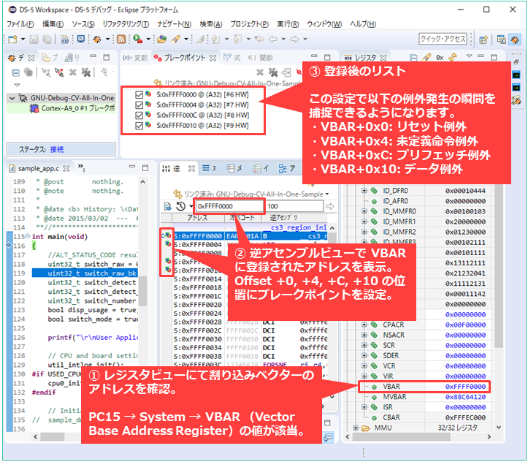Expand the SDER register row
Image resolution: width=528 pixels, height=462 pixels.
[x=364, y=356]
